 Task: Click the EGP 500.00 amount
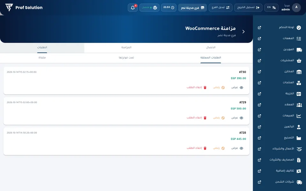pyautogui.click(x=238, y=109)
